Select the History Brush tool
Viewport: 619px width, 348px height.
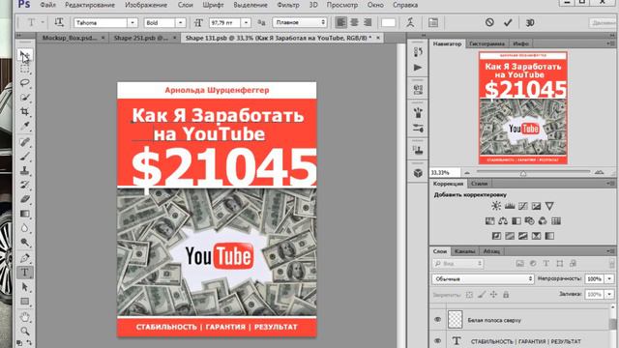[24, 185]
